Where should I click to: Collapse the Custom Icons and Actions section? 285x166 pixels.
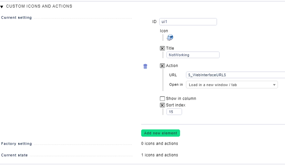tap(2, 7)
